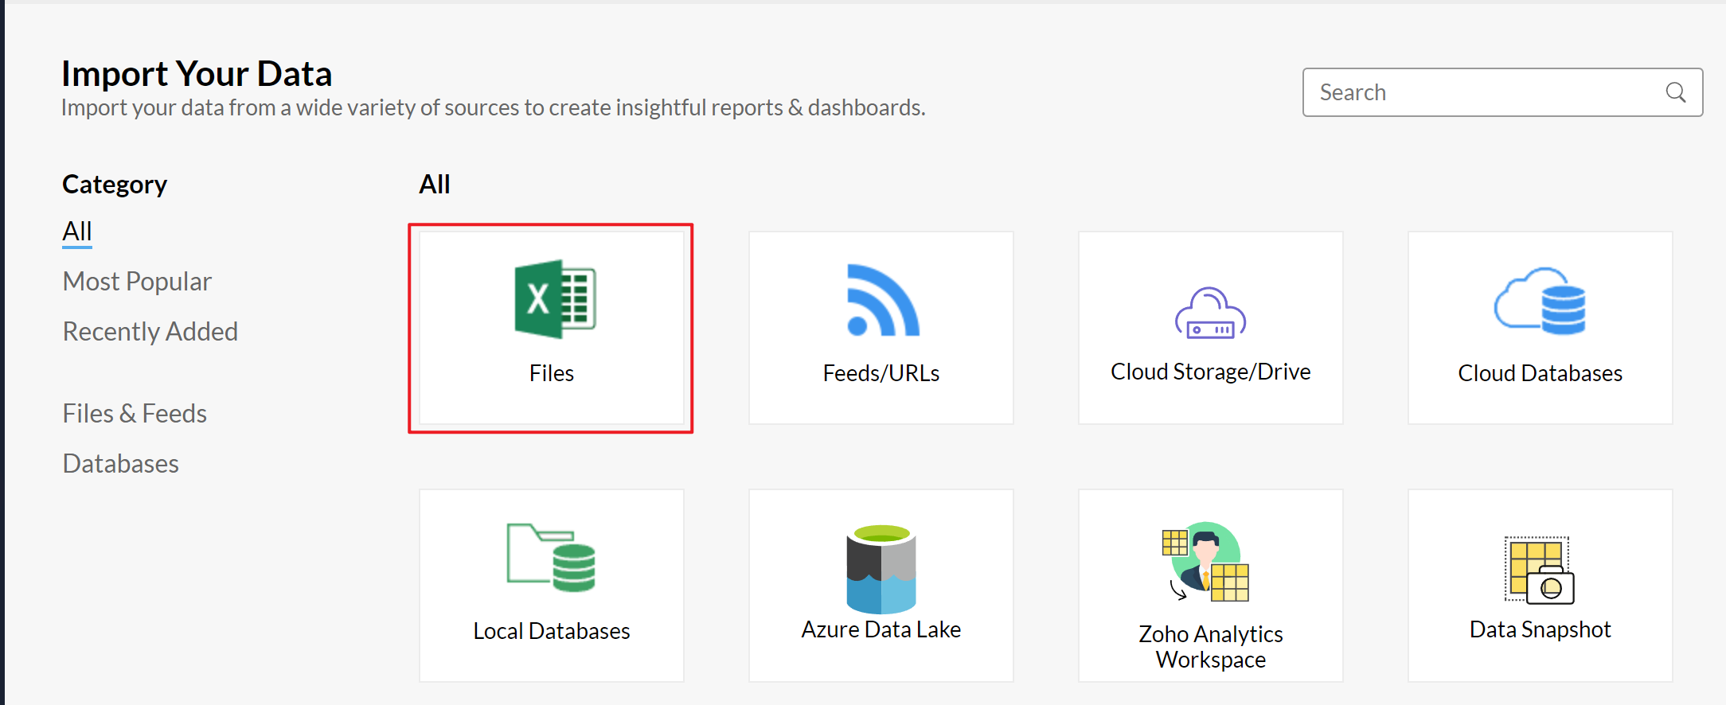Click the Local Databases label
The width and height of the screenshot is (1726, 705).
tap(552, 631)
